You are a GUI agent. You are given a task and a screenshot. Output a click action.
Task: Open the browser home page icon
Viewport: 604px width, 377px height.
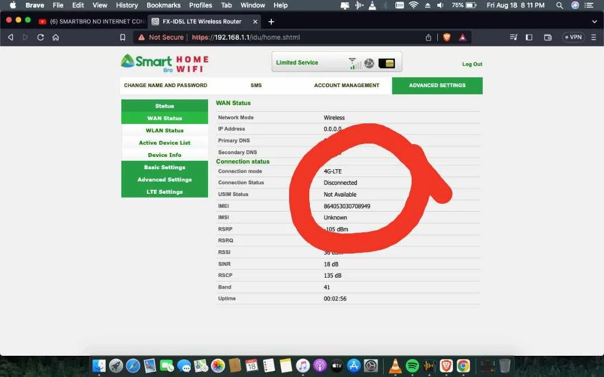click(56, 37)
